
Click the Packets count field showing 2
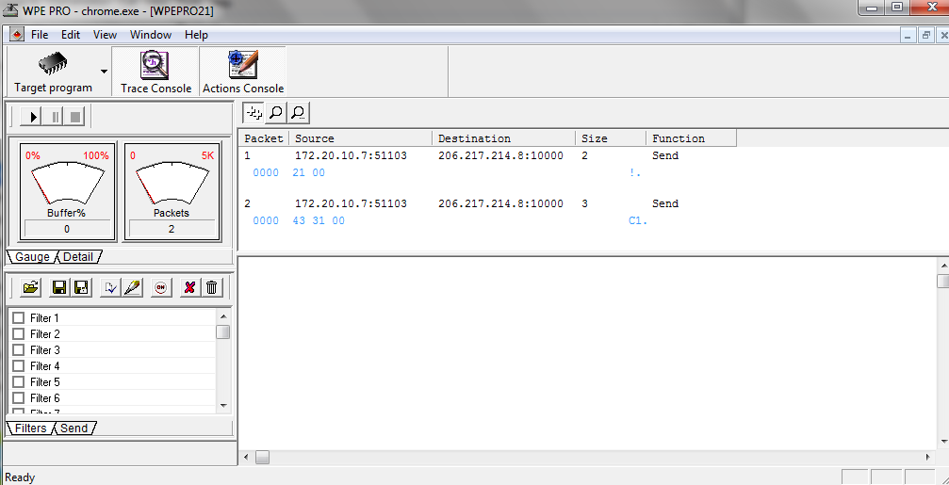pos(172,229)
